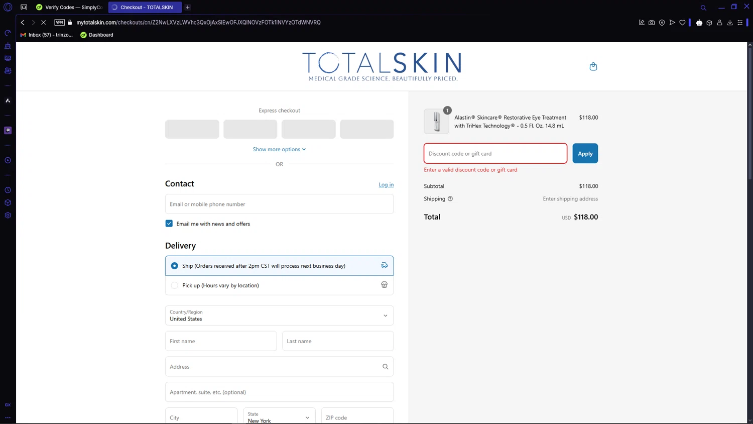Switch to Verify Codes SimplyCodes tab
Image resolution: width=753 pixels, height=424 pixels.
[70, 7]
